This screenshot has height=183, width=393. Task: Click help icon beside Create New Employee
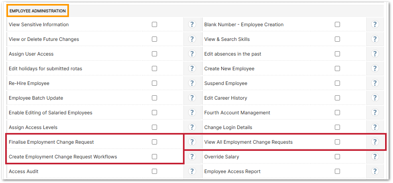coord(375,69)
